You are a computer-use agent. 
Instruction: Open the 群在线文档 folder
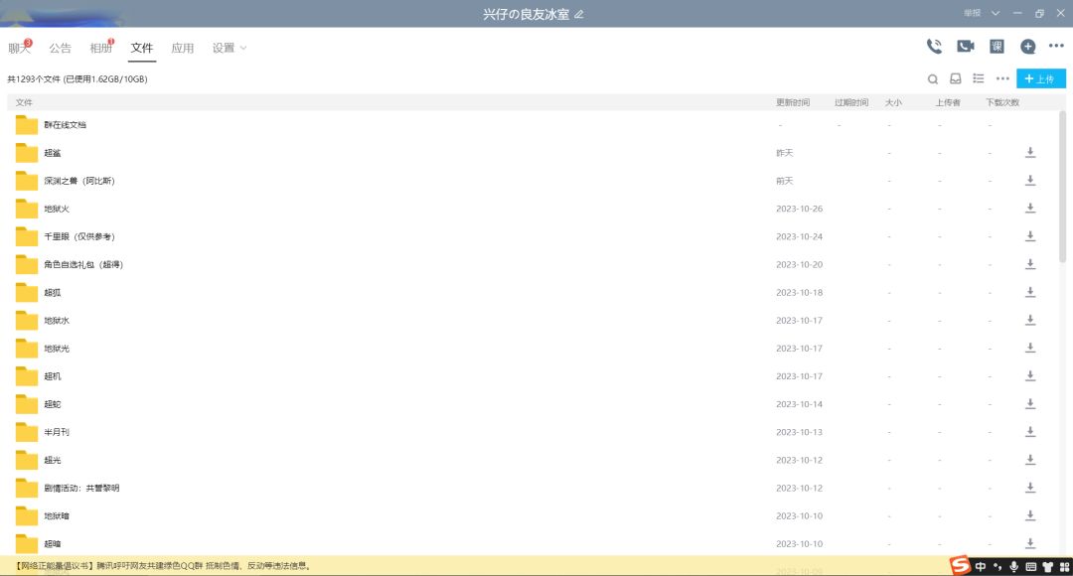[65, 125]
